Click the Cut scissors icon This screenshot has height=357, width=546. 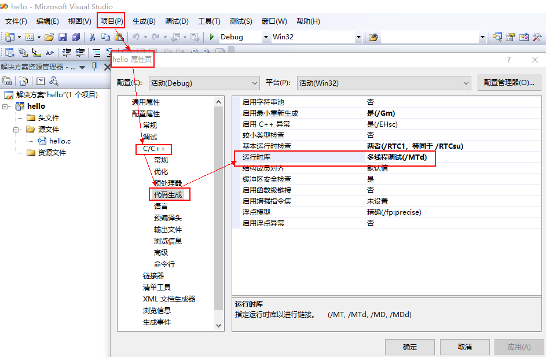[92, 37]
